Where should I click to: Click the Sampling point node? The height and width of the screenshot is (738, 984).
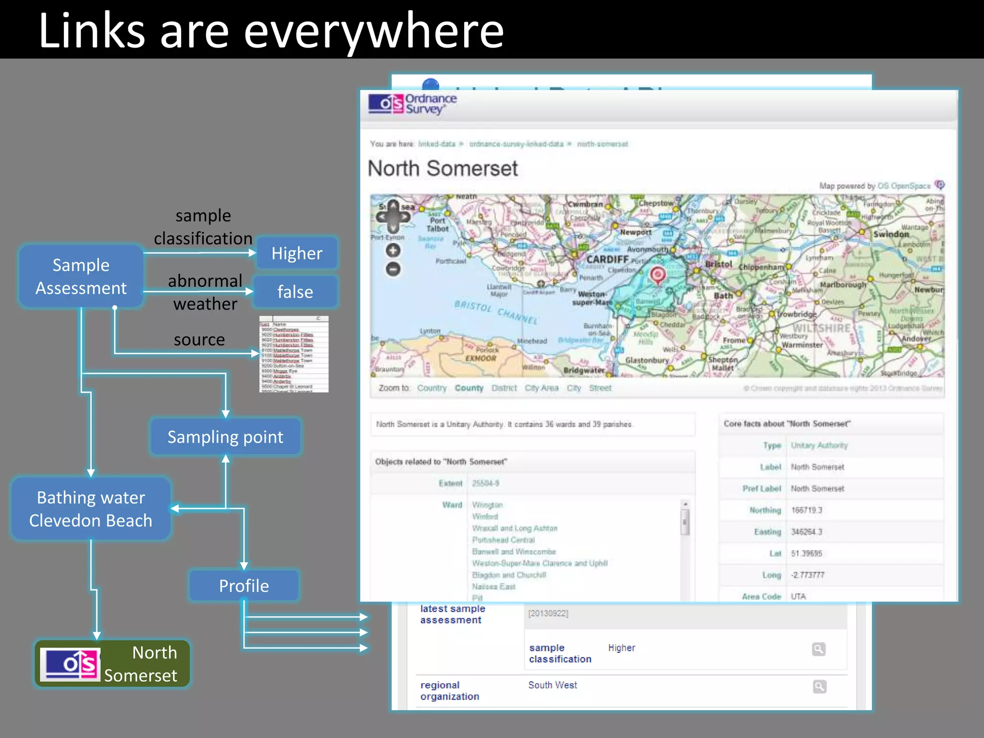(x=225, y=437)
